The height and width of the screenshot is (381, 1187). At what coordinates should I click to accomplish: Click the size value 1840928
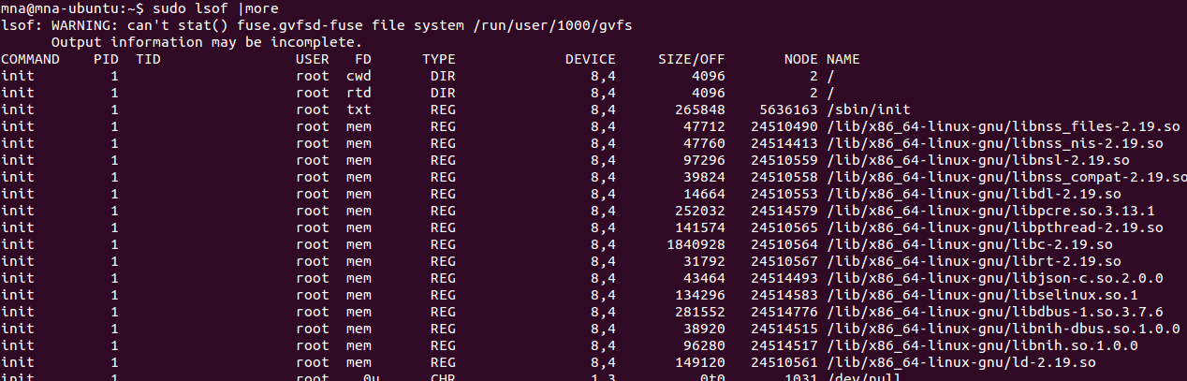point(692,244)
